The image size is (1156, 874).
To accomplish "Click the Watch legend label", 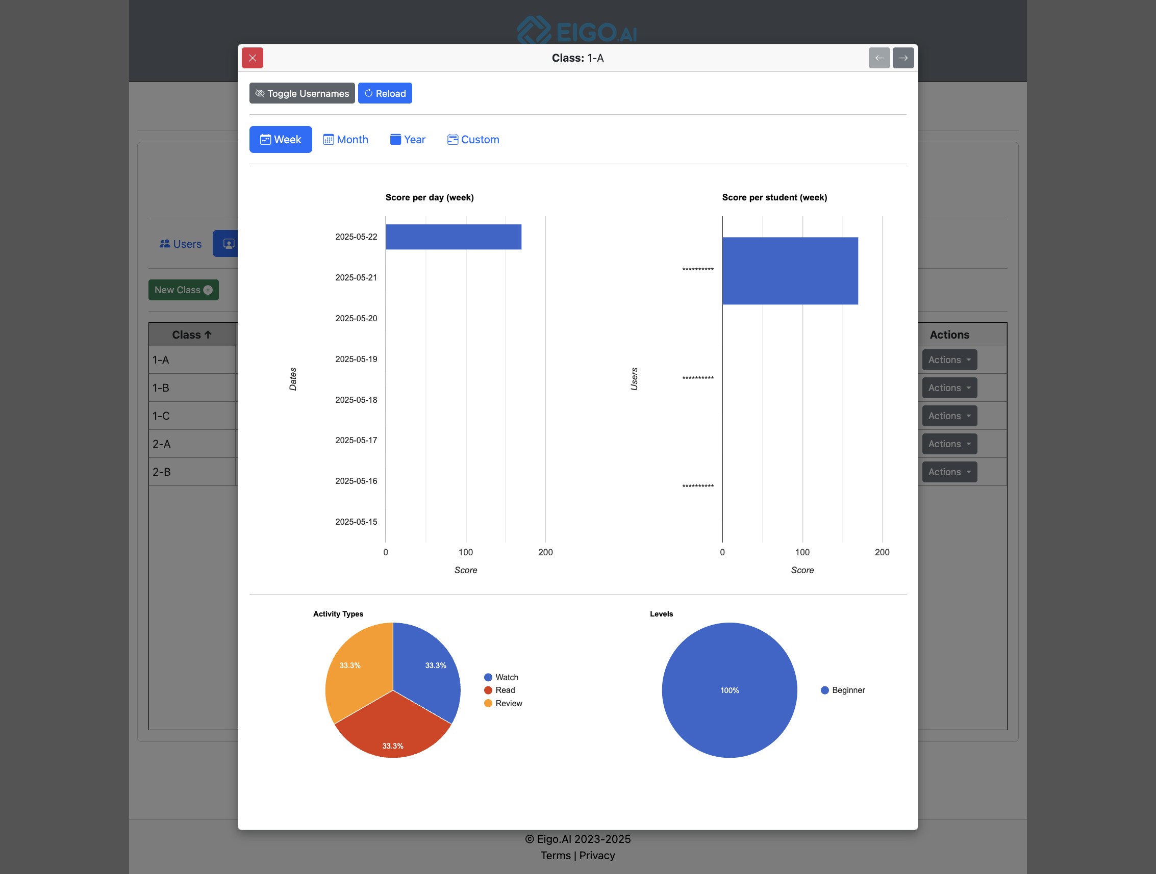I will click(507, 678).
